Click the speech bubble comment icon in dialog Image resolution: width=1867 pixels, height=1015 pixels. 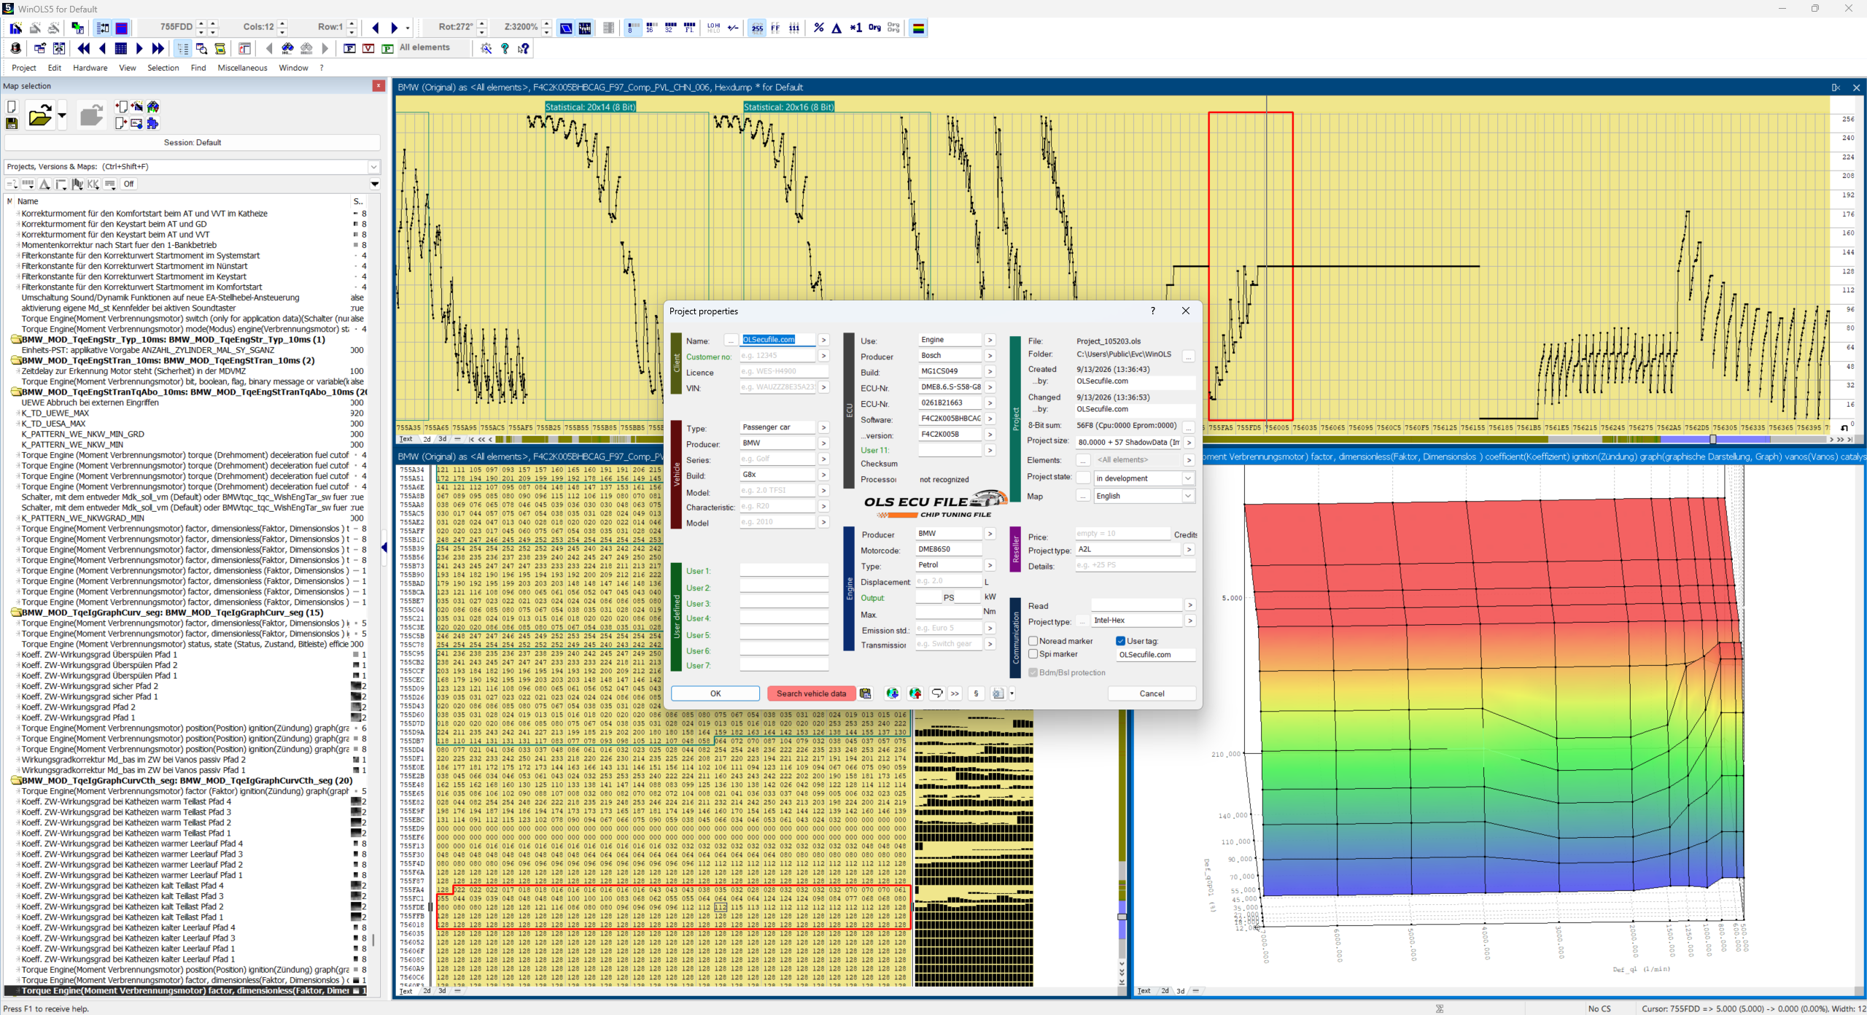[x=937, y=693]
